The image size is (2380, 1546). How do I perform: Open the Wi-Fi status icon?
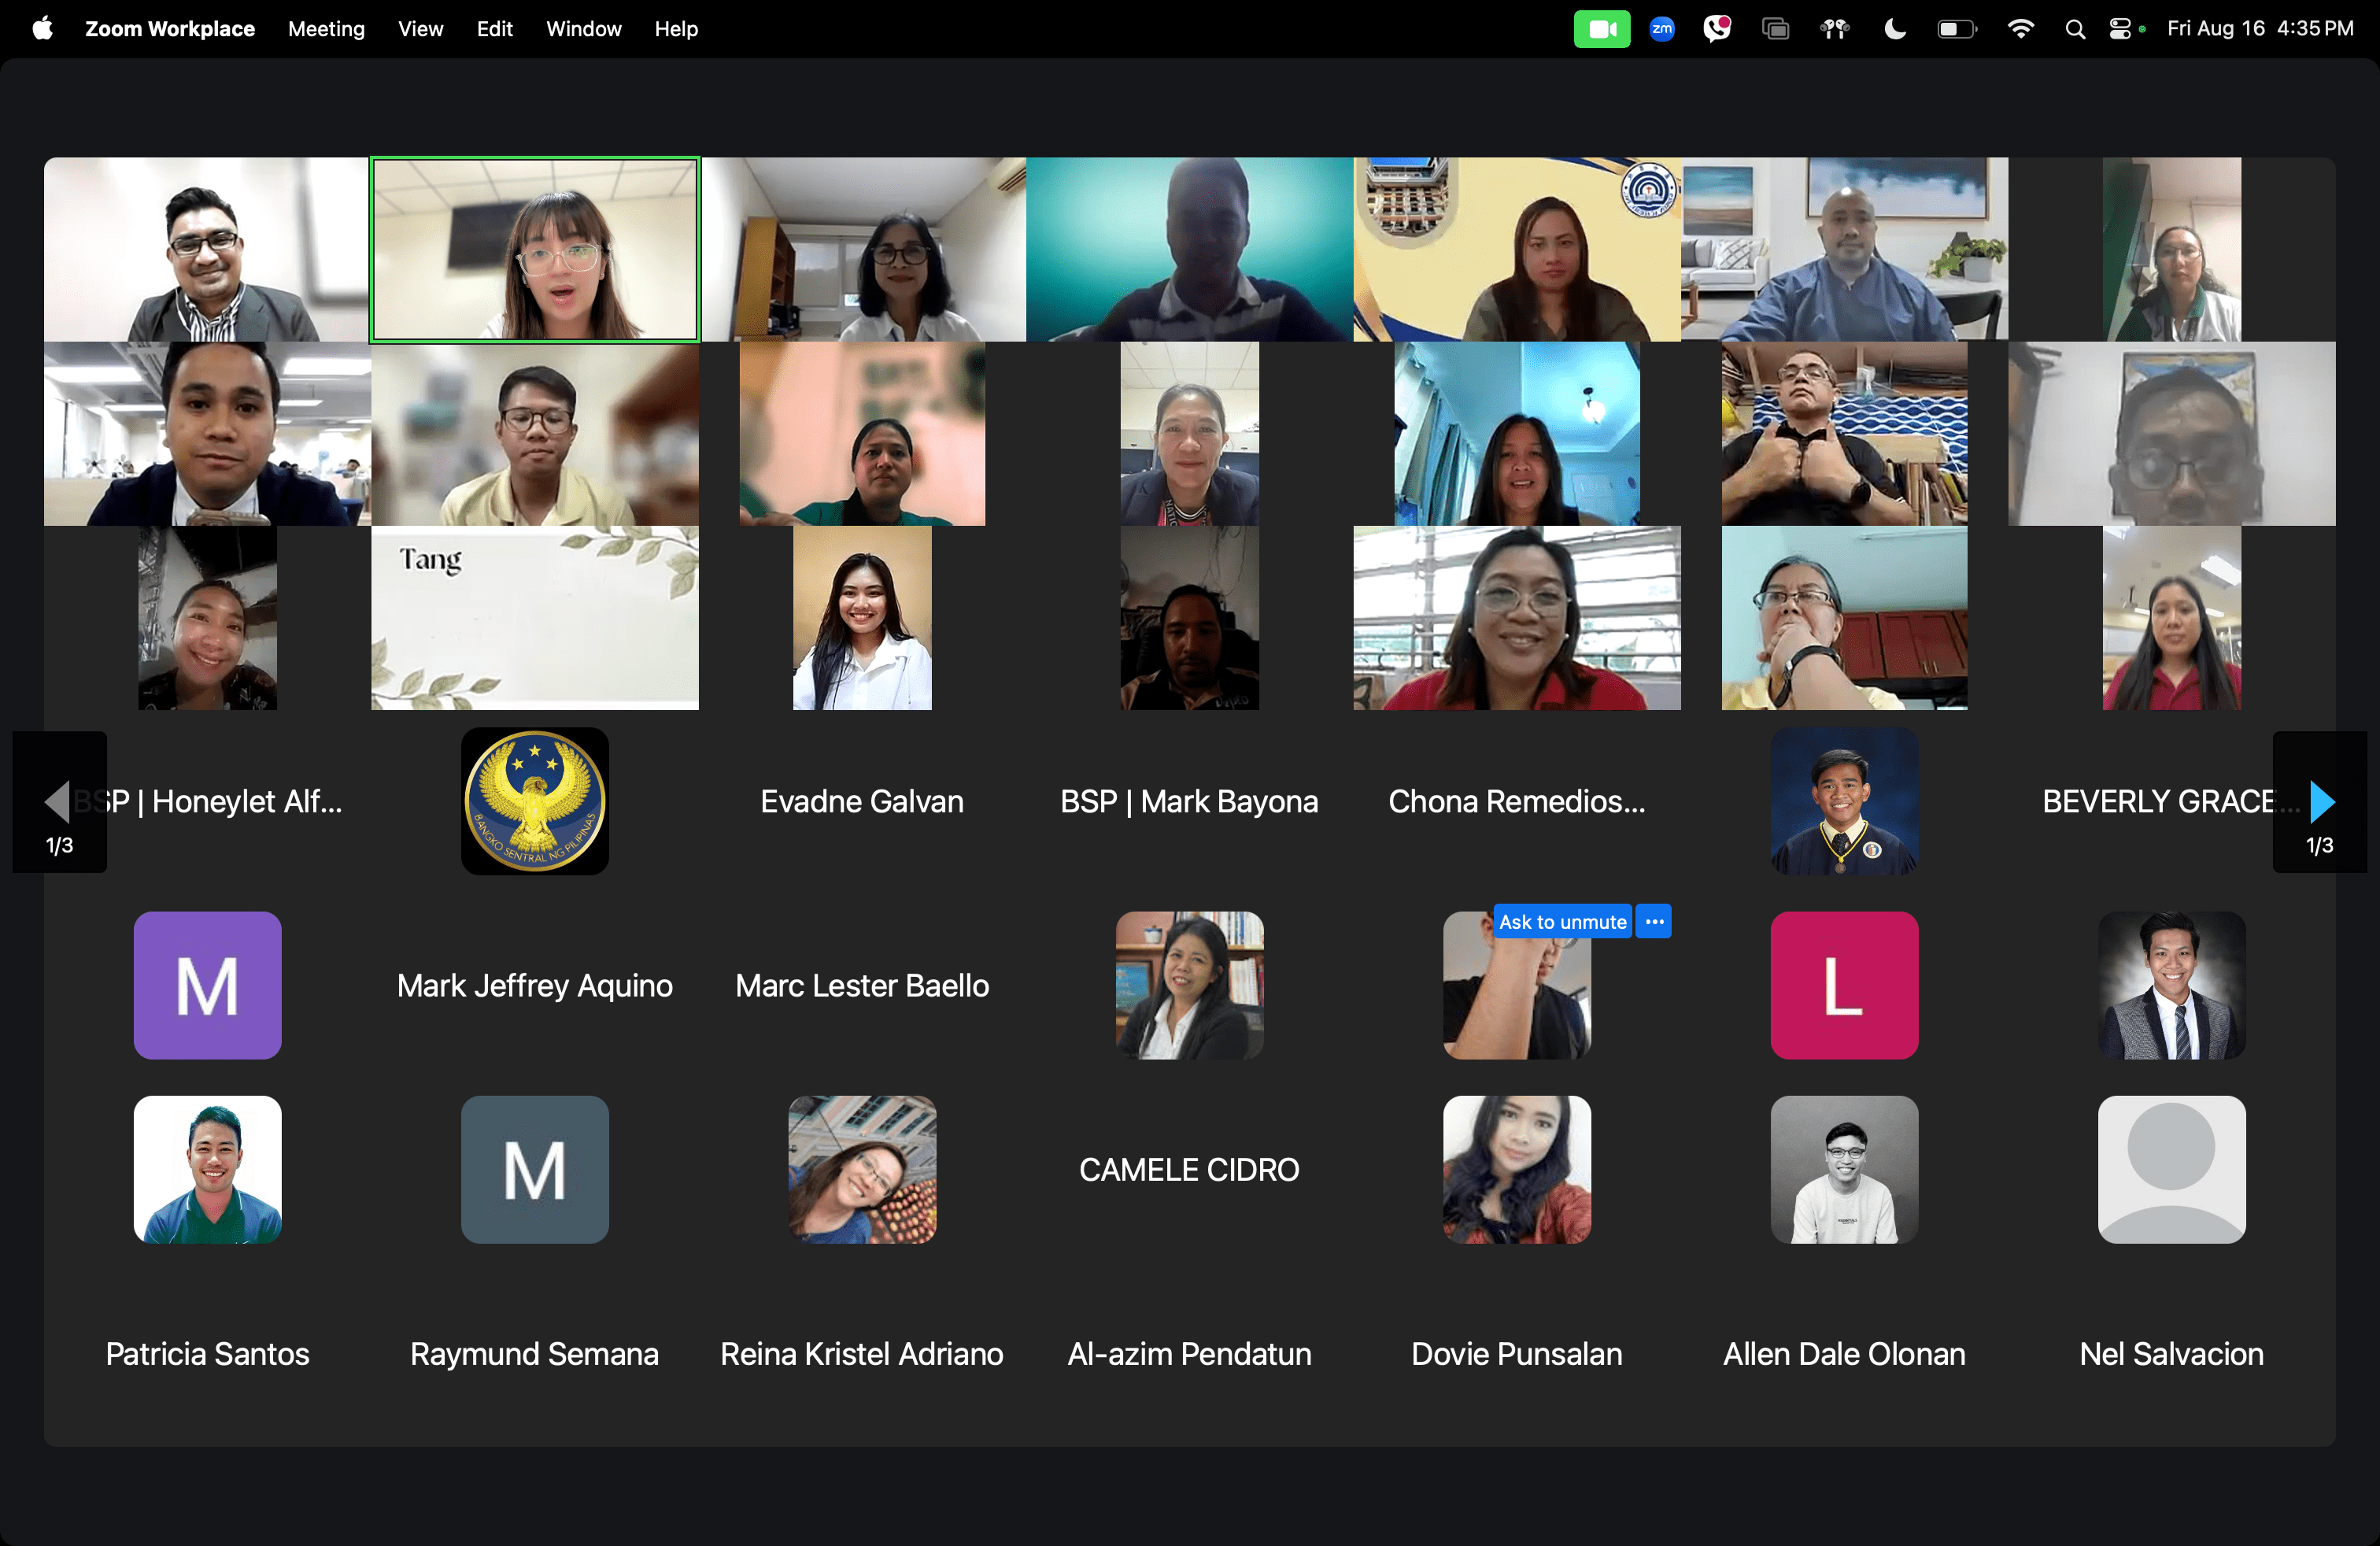pyautogui.click(x=2020, y=29)
